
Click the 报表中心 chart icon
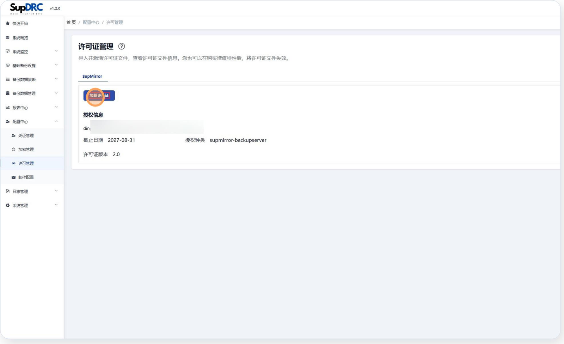[8, 108]
